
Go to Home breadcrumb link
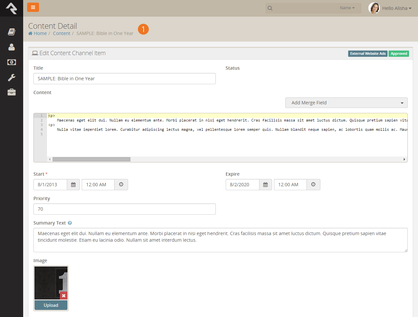point(40,33)
